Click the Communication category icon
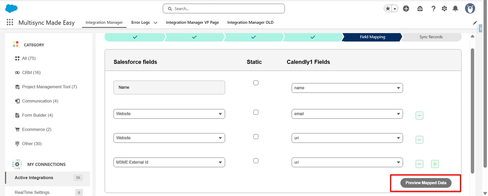Viewport: 488px width, 196px height. (x=17, y=101)
